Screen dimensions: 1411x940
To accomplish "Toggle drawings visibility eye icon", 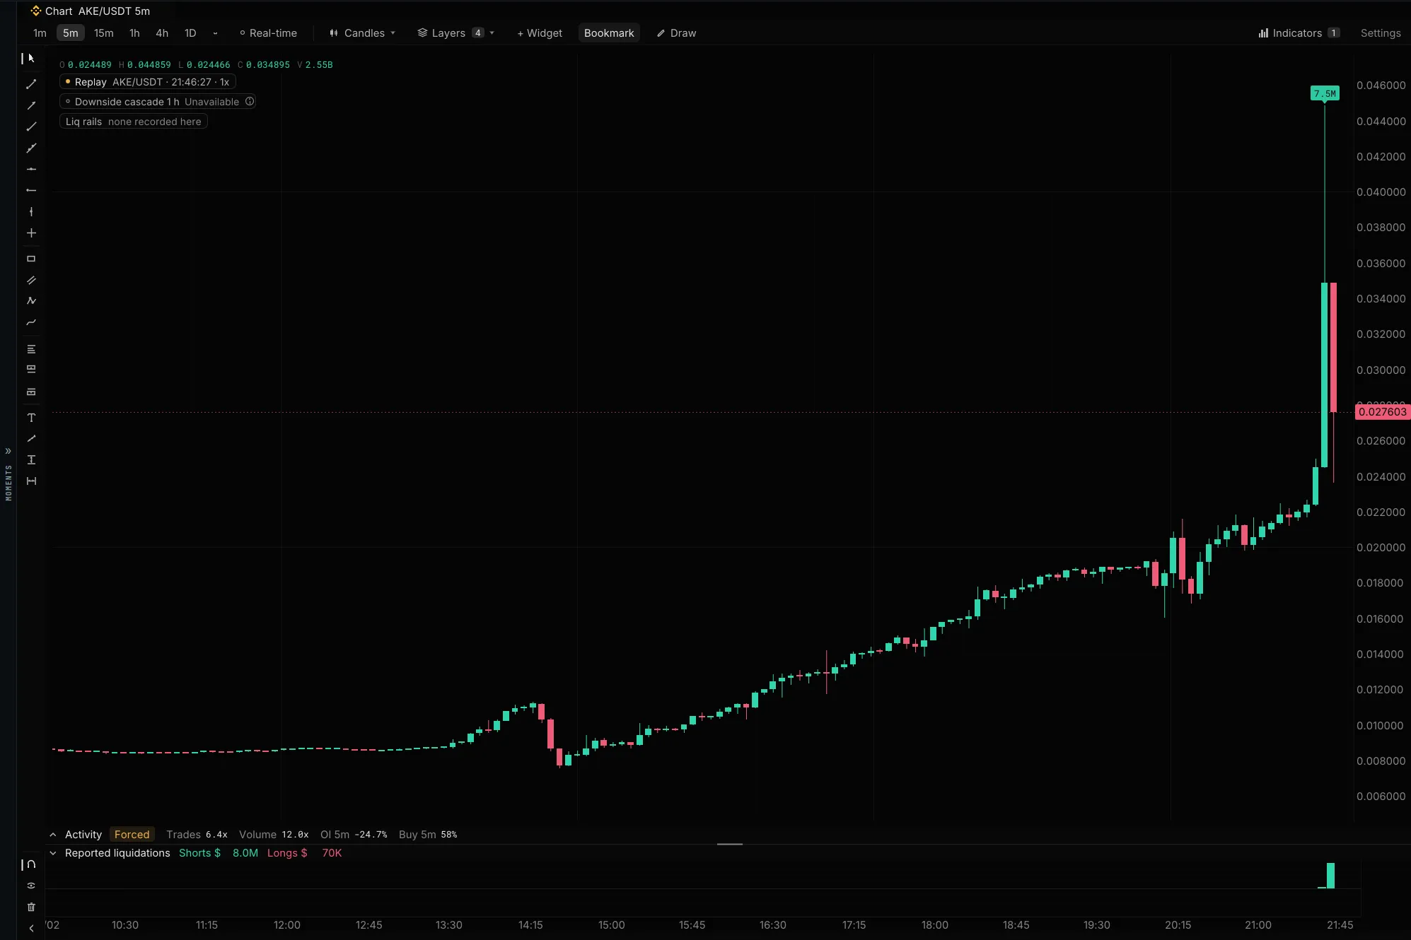I will pyautogui.click(x=31, y=886).
